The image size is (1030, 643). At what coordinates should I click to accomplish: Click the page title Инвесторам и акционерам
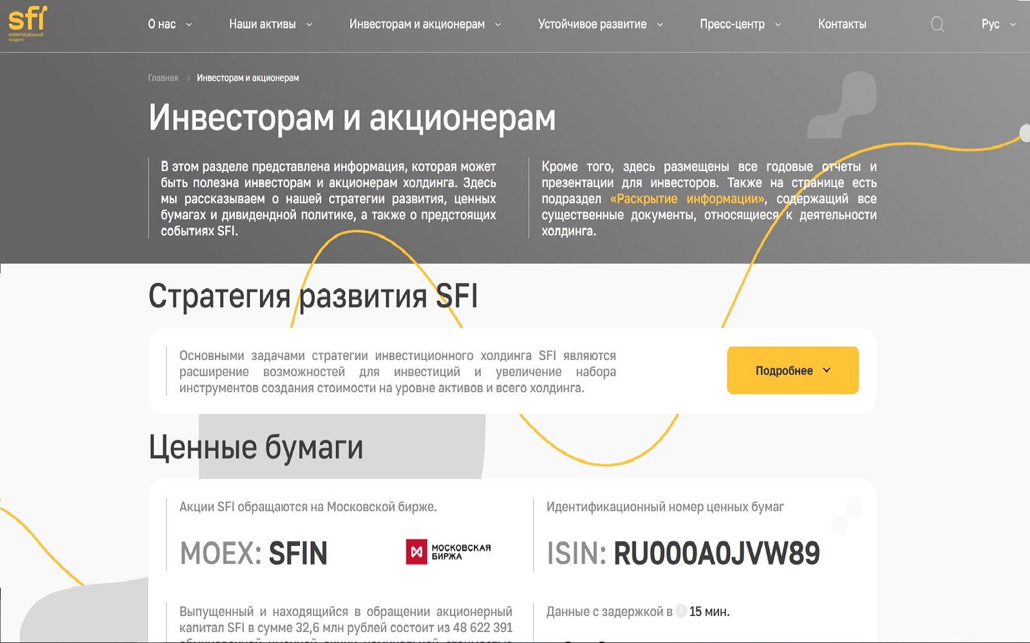coord(352,118)
